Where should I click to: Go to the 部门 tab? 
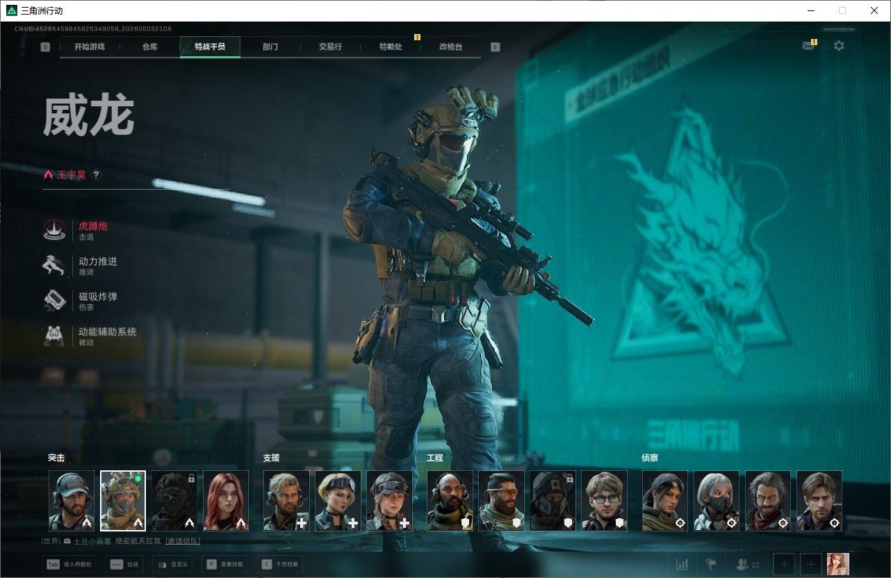[x=270, y=47]
